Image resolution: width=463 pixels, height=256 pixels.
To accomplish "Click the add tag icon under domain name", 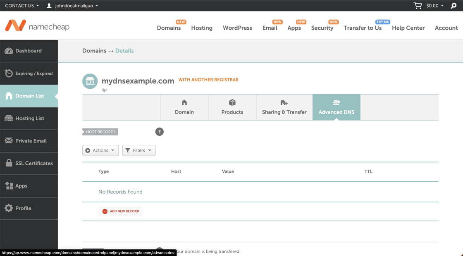I will point(105,90).
